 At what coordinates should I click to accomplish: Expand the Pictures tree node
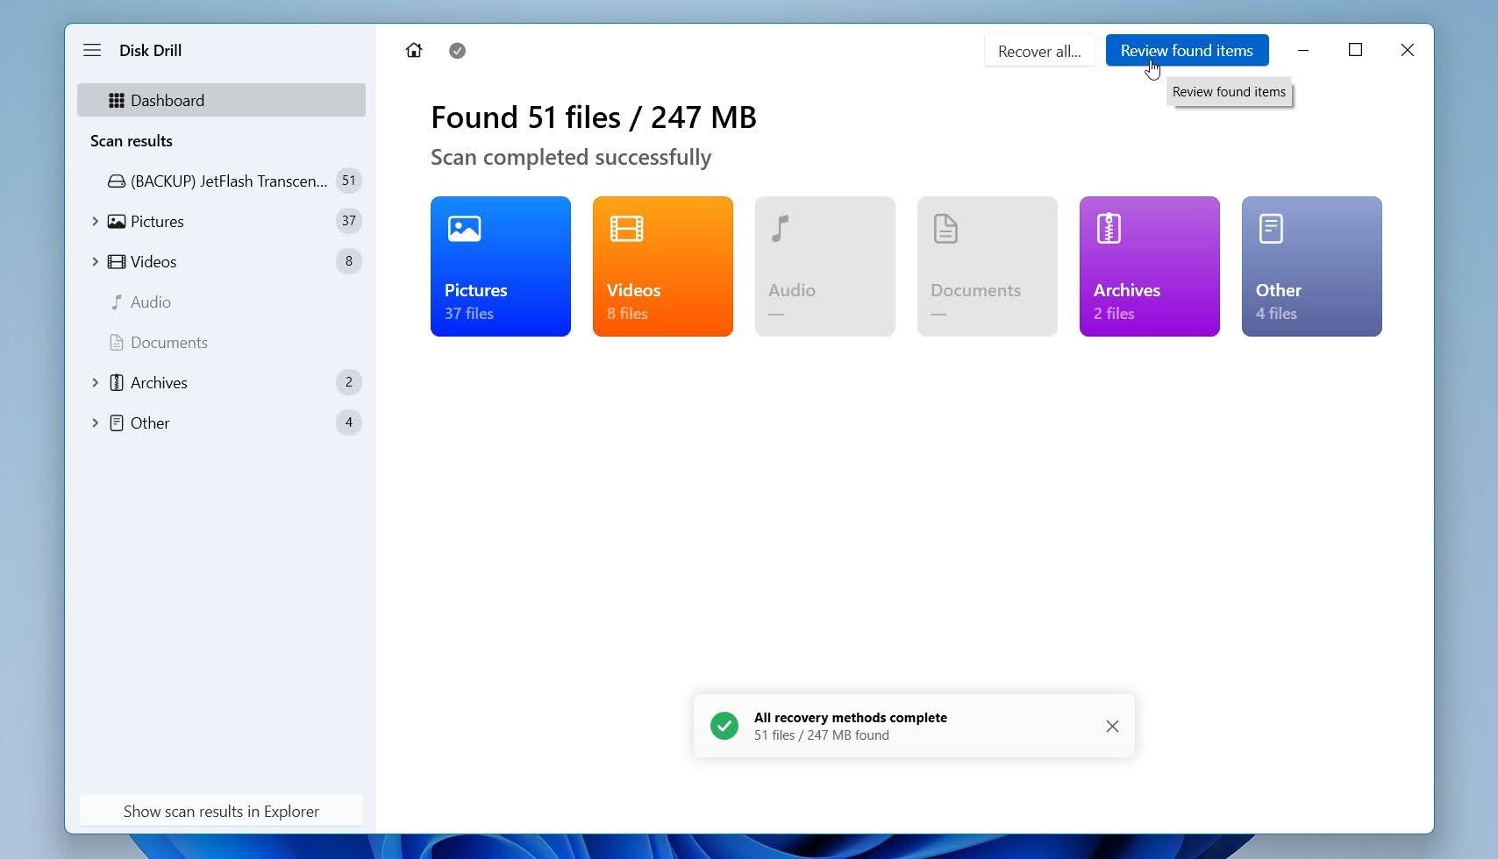click(x=95, y=221)
